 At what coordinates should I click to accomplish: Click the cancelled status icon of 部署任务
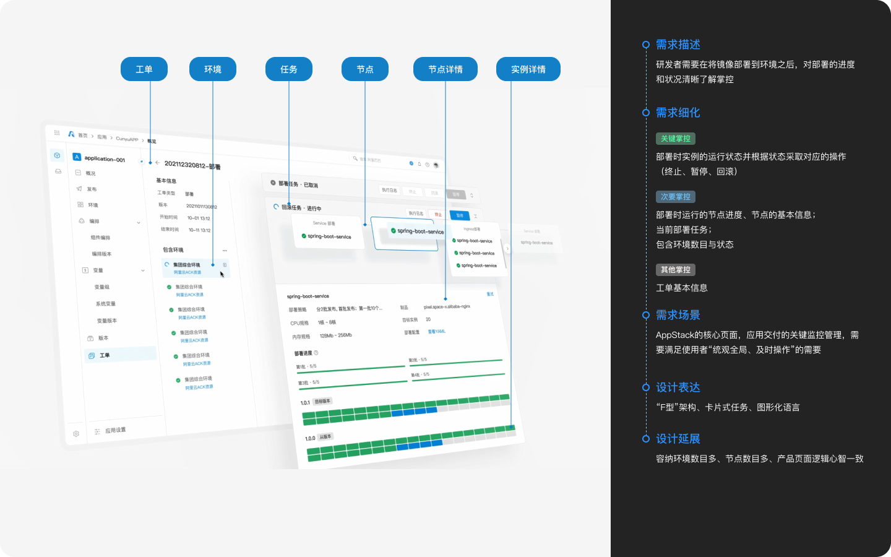pos(273,183)
